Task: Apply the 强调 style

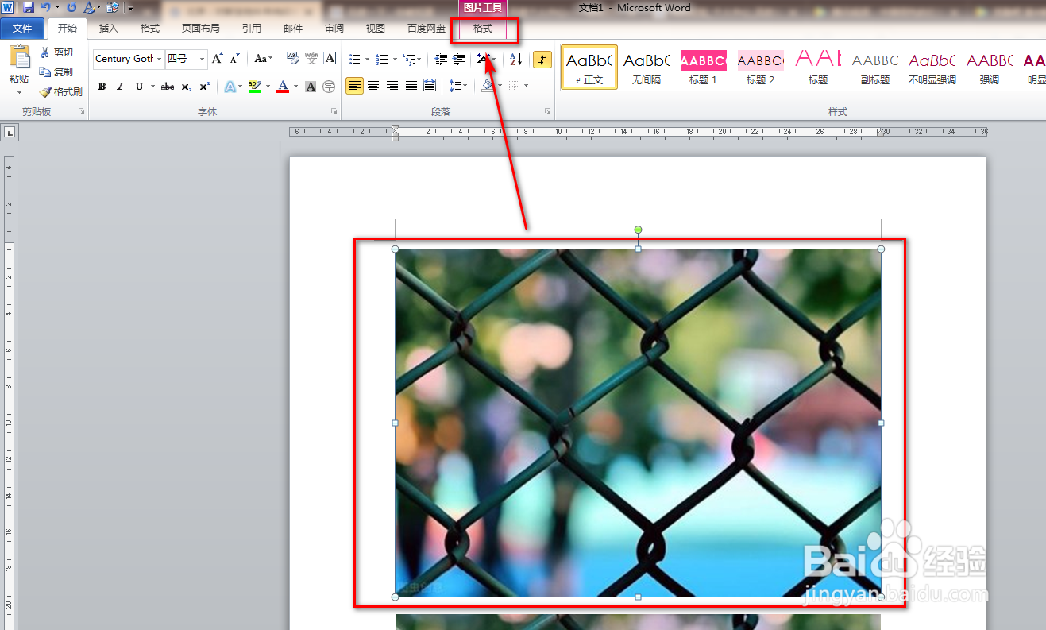Action: tap(990, 67)
